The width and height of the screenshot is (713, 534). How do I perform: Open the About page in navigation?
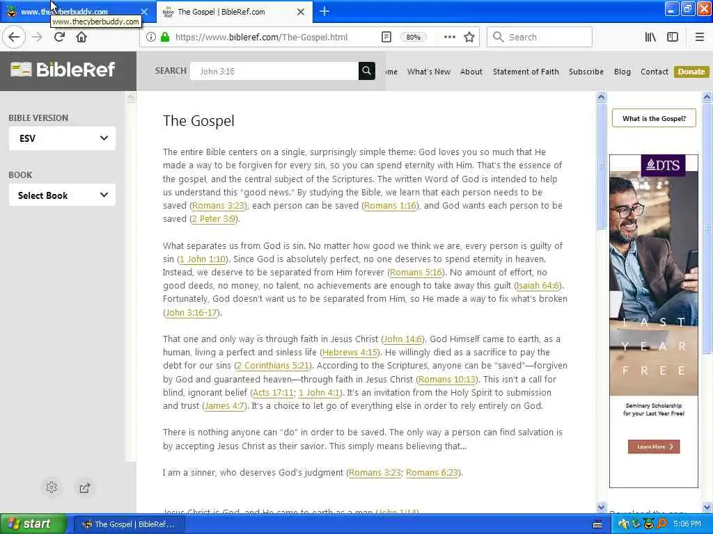471,72
